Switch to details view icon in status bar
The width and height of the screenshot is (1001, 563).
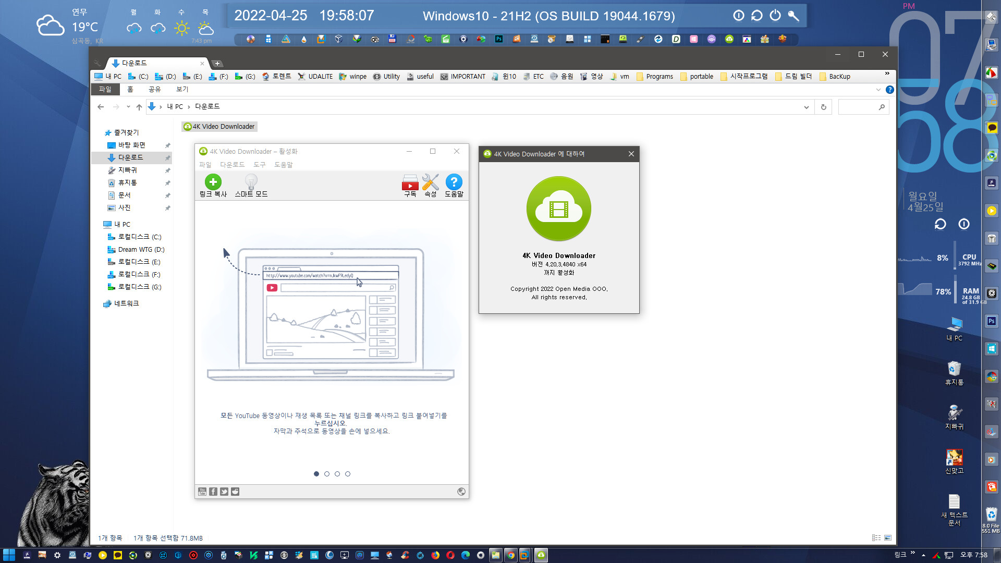876,538
